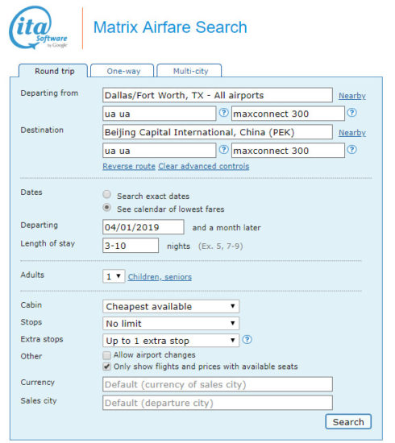Viewport: 395px width, 443px height.
Task: Open the Adults count dropdown
Action: click(x=114, y=276)
